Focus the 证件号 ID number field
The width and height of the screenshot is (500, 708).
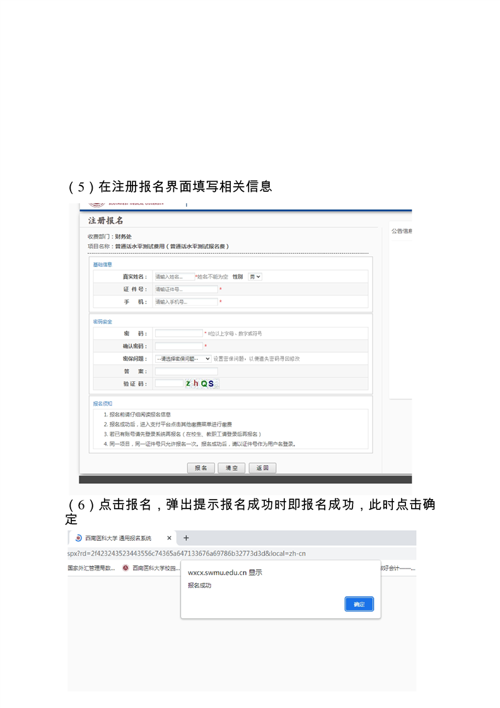click(185, 289)
